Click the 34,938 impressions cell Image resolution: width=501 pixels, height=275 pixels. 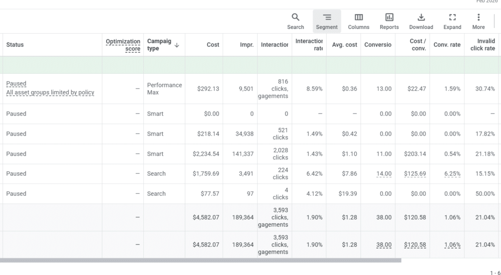pos(245,134)
